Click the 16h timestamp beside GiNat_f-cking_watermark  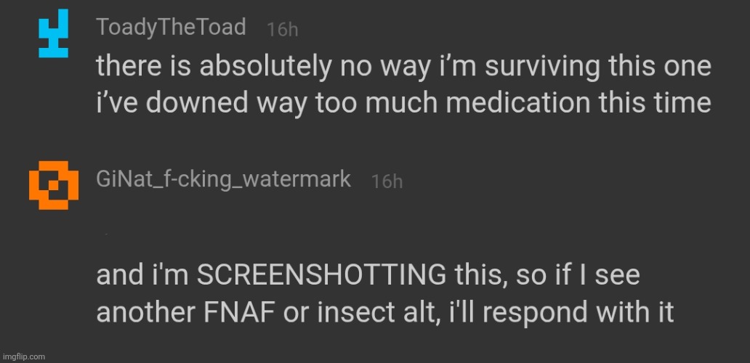tap(387, 181)
